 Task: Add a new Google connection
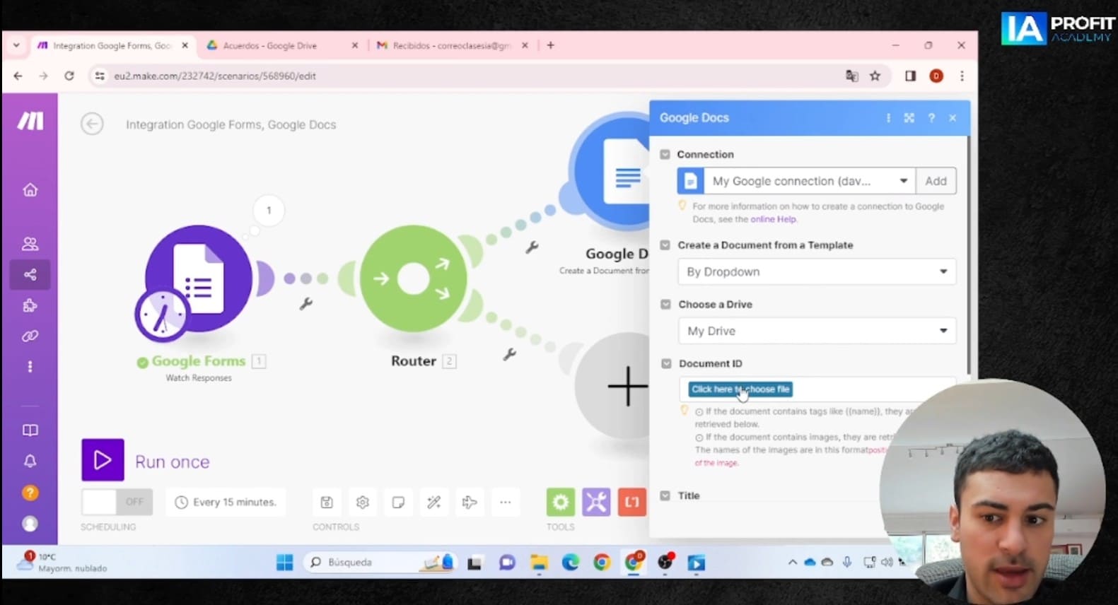[936, 181]
